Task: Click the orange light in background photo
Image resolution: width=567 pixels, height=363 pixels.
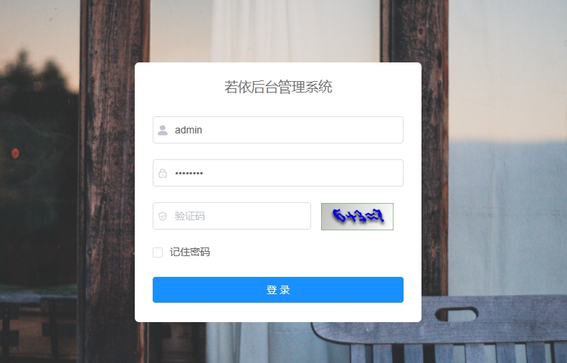Action: pos(15,154)
